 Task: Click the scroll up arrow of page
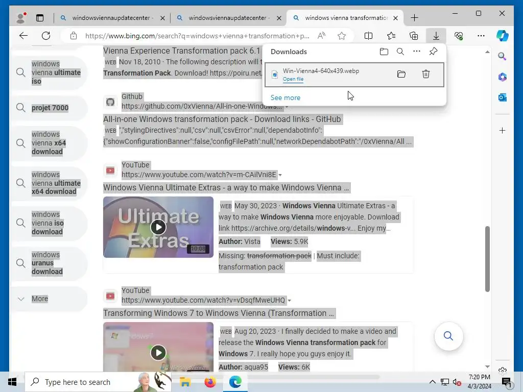487,52
